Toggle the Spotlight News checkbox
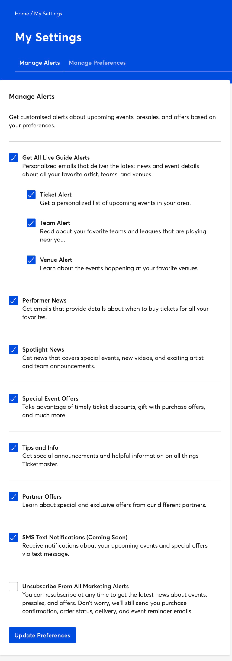Screen dimensions: 232x661 pyautogui.click(x=13, y=349)
